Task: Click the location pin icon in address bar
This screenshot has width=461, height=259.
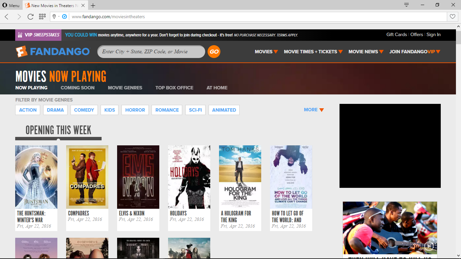Action: point(54,17)
